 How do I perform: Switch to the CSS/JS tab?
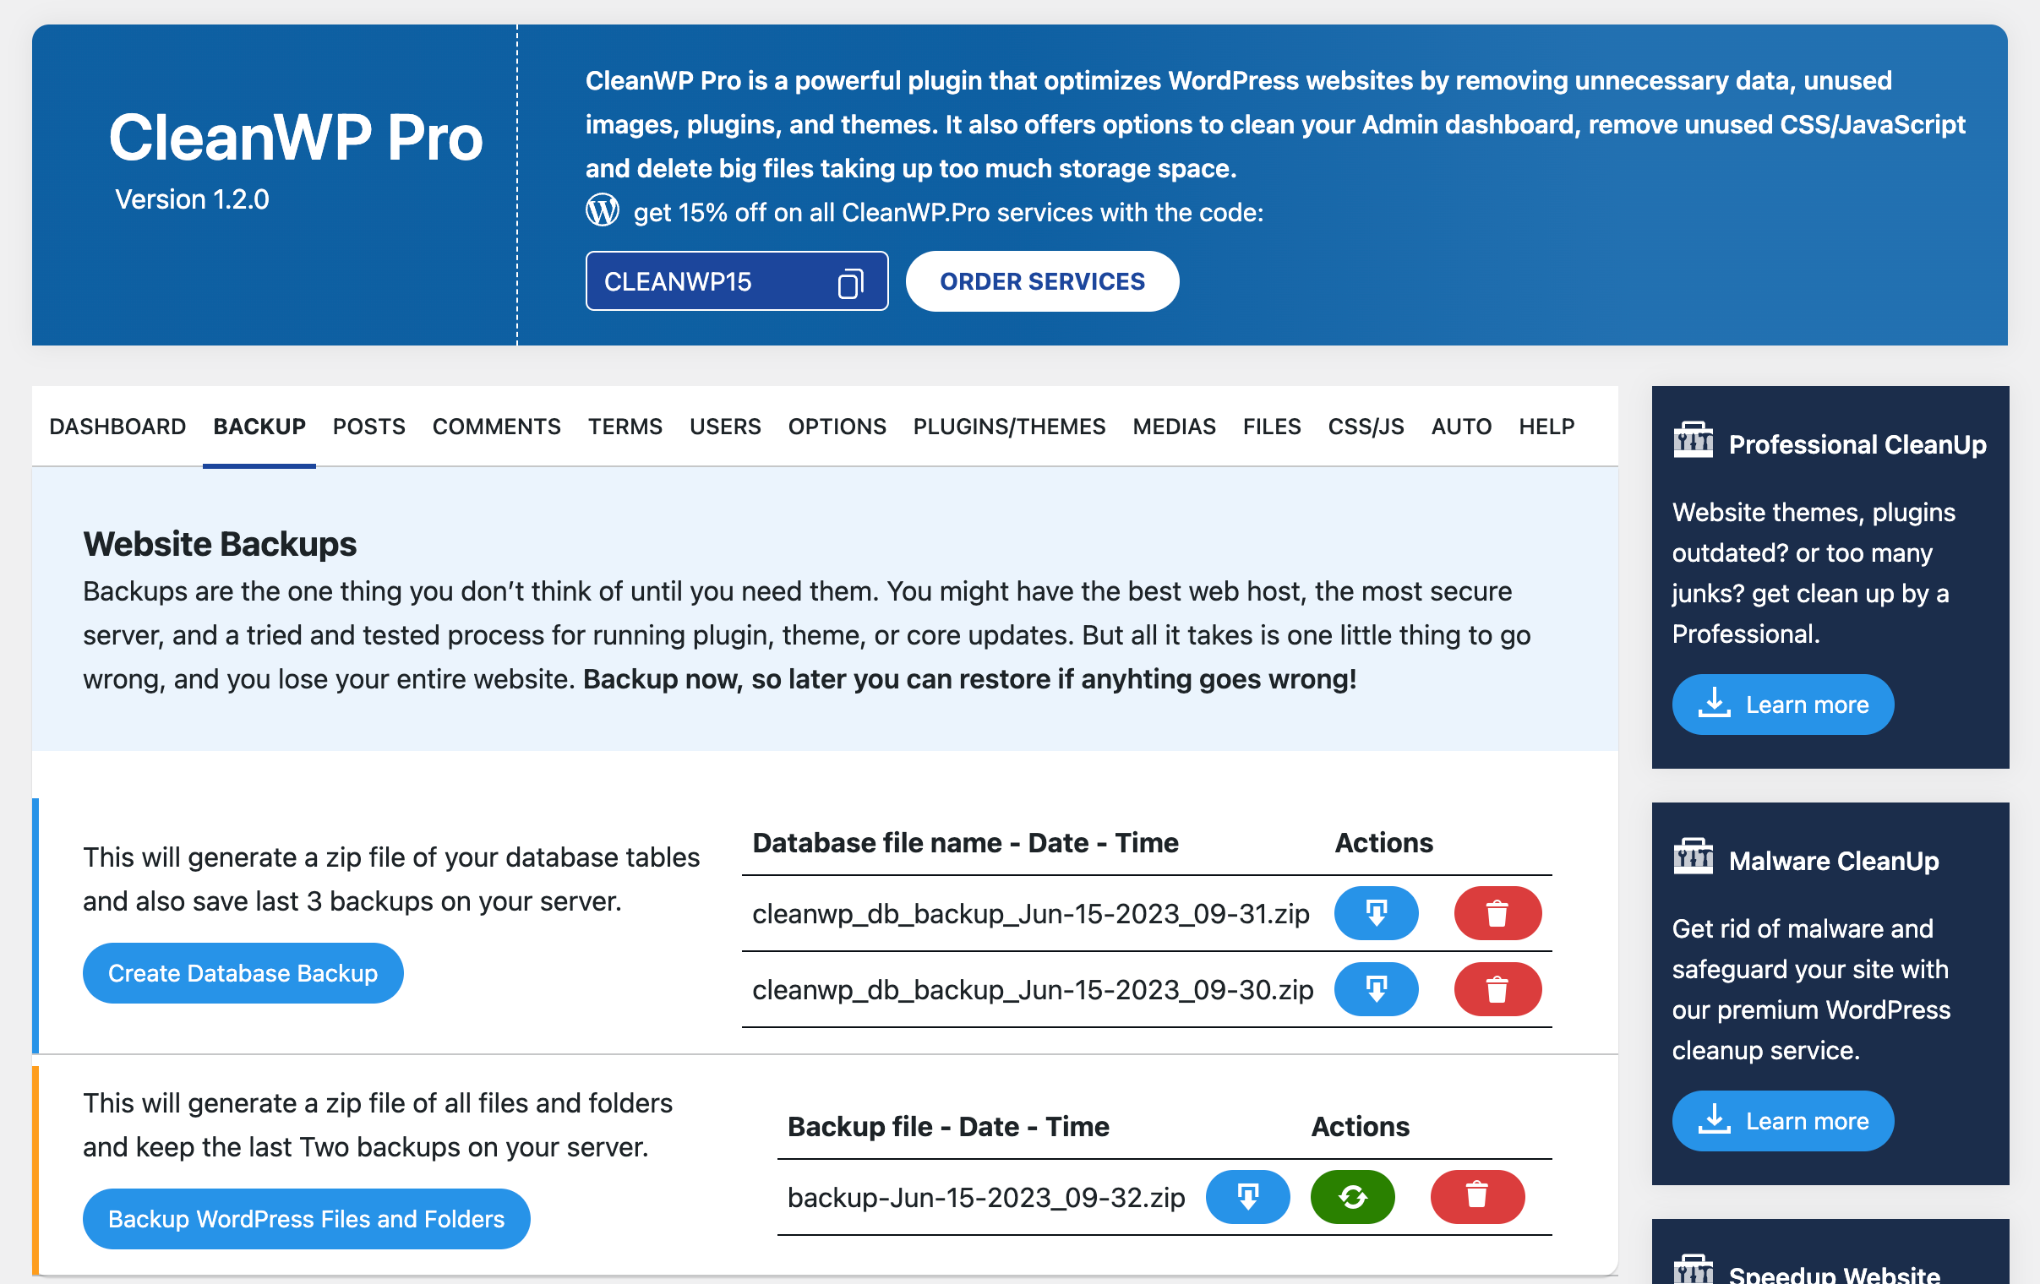[1366, 426]
